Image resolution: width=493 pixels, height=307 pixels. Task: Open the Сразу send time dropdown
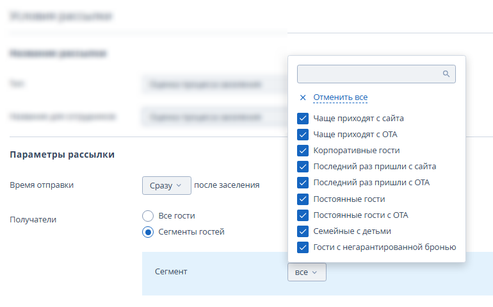tap(166, 185)
